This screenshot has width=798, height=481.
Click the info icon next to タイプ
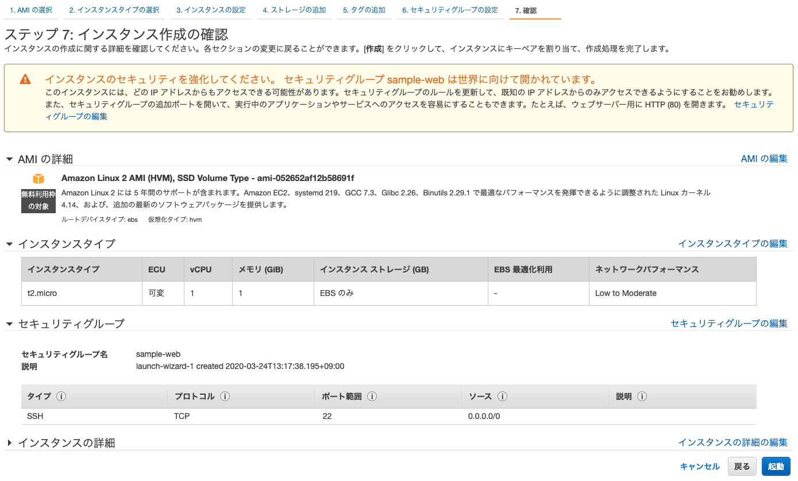61,397
